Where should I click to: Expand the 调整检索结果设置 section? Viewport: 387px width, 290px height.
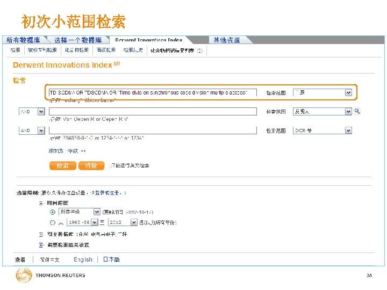41,245
